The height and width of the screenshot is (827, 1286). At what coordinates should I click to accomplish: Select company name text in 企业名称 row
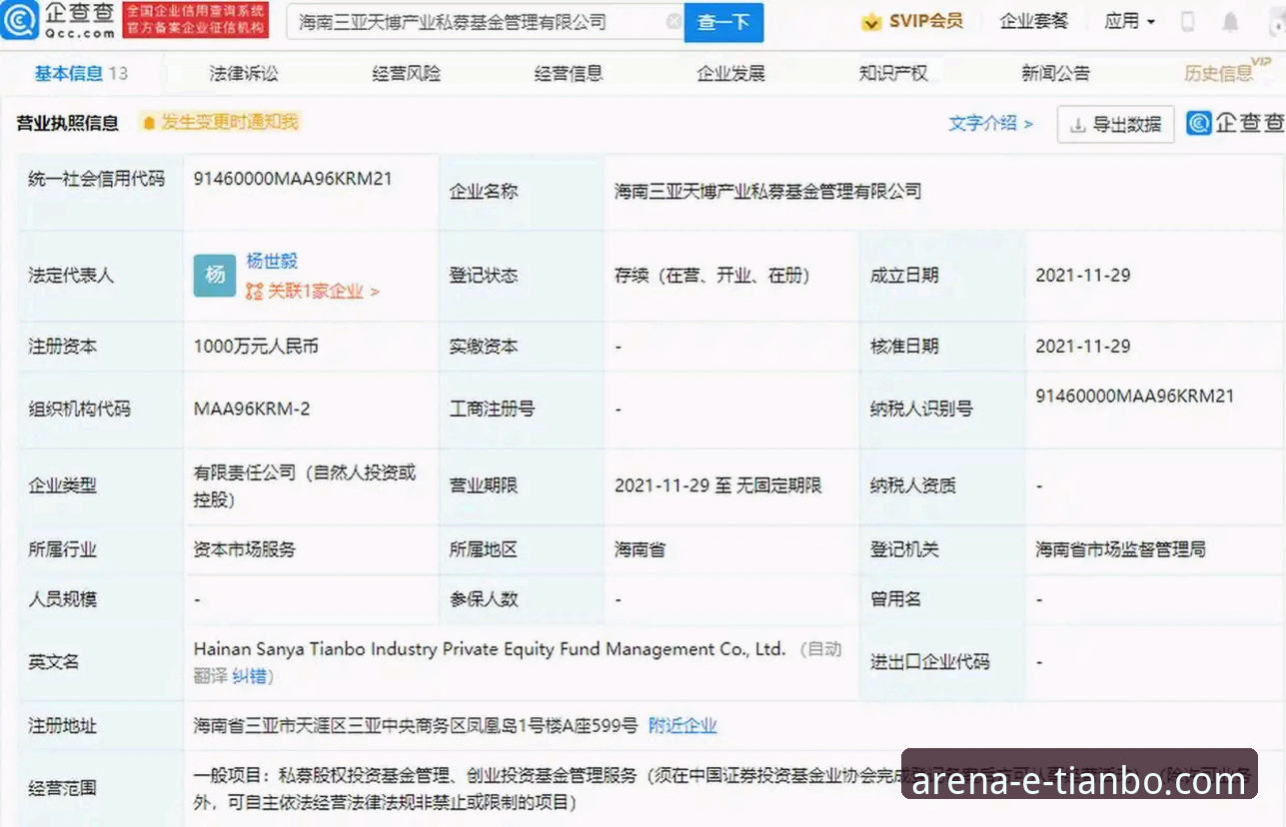tap(767, 191)
